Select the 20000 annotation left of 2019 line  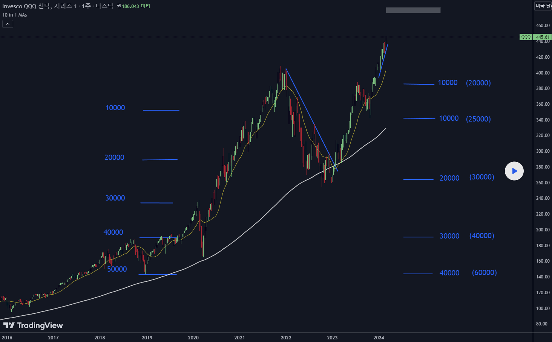(x=114, y=157)
